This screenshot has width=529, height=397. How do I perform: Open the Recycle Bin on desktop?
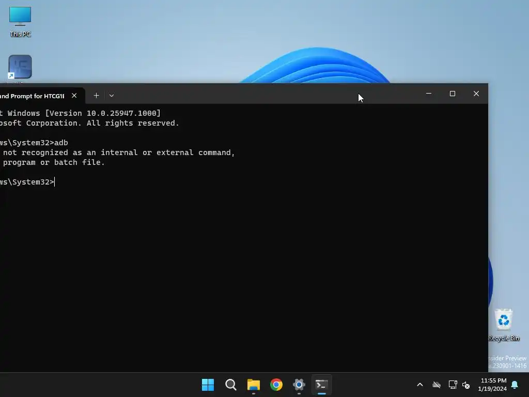(x=504, y=325)
